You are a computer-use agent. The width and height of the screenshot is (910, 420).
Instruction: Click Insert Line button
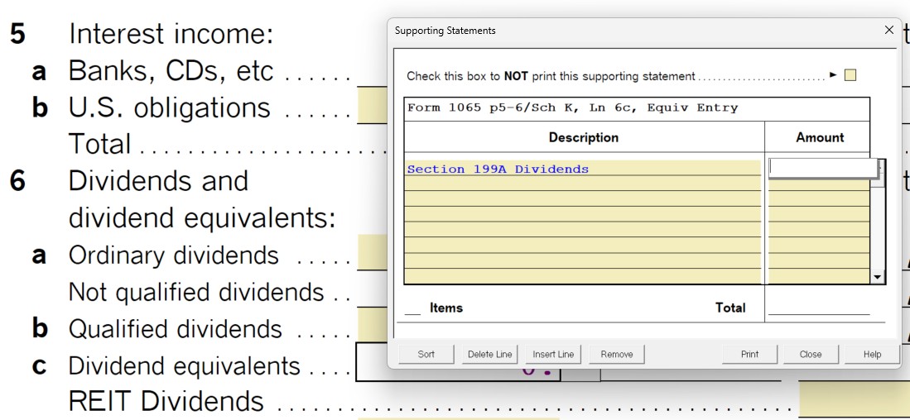[x=553, y=354]
